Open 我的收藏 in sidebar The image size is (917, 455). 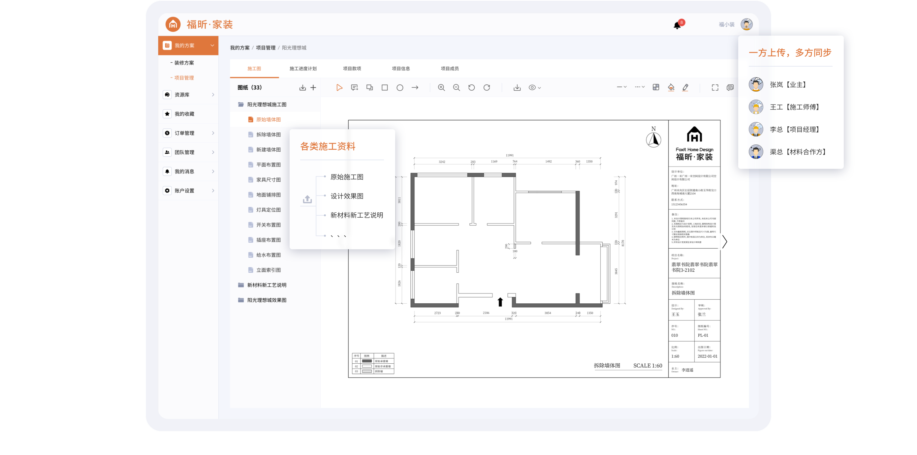point(188,114)
